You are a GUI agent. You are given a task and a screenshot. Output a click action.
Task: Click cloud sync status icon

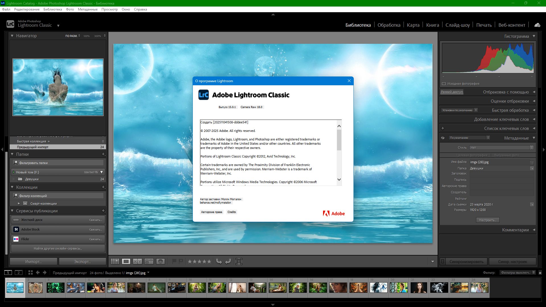coord(537,25)
